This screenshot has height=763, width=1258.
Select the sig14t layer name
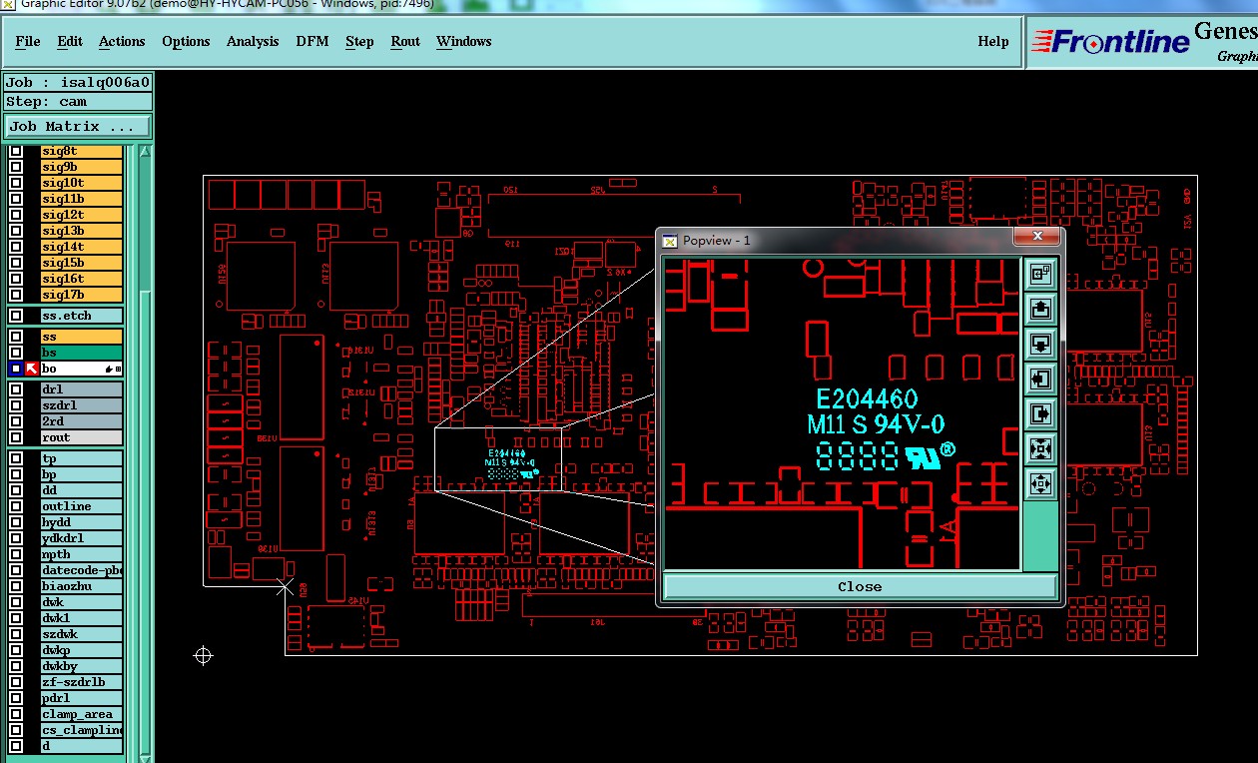click(x=81, y=247)
